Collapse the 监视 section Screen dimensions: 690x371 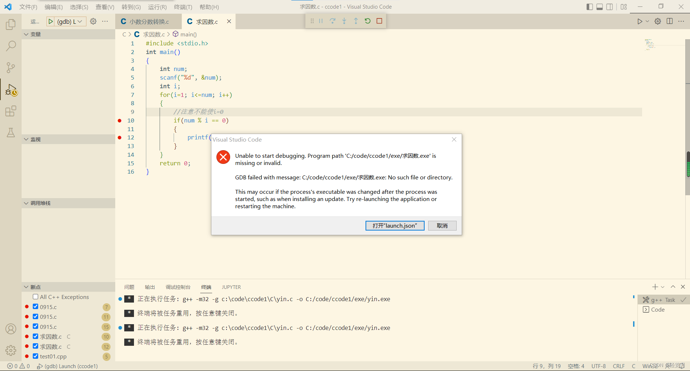click(68, 139)
